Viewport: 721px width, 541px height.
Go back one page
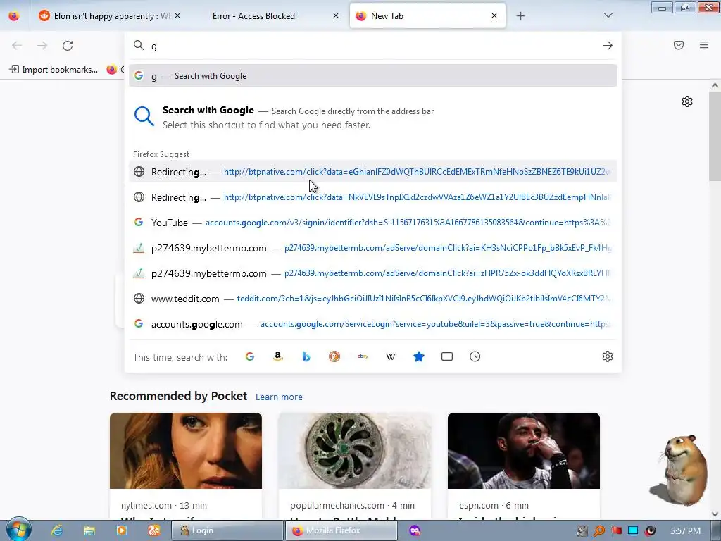click(x=17, y=46)
